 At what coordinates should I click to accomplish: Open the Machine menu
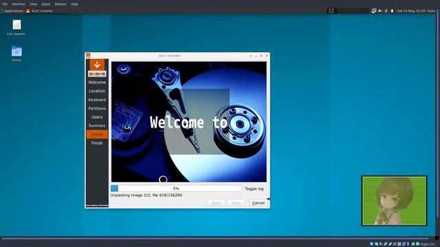[x=19, y=4]
